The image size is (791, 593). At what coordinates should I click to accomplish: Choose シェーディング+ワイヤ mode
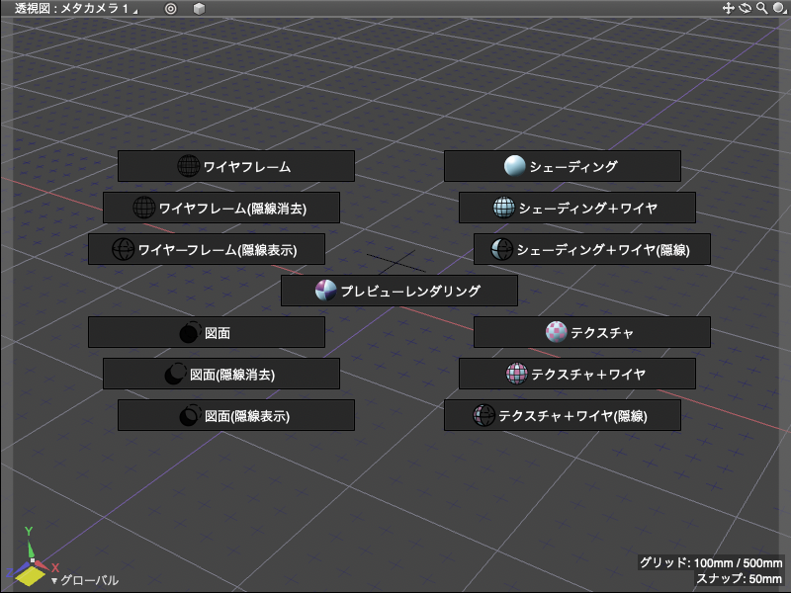576,208
